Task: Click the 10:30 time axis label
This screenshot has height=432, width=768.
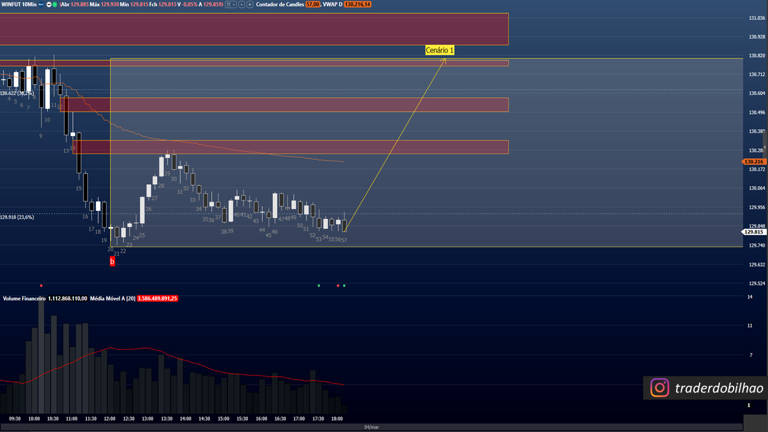Action: pos(53,419)
